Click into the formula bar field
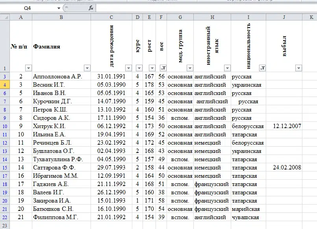 pyautogui.click(x=206, y=8)
